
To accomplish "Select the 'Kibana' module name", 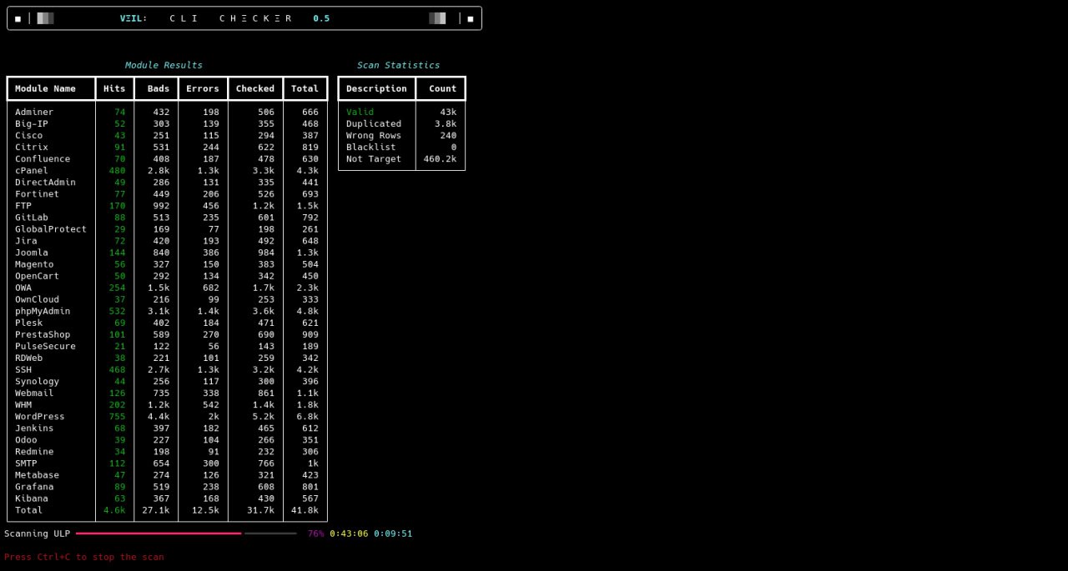I will (x=32, y=497).
